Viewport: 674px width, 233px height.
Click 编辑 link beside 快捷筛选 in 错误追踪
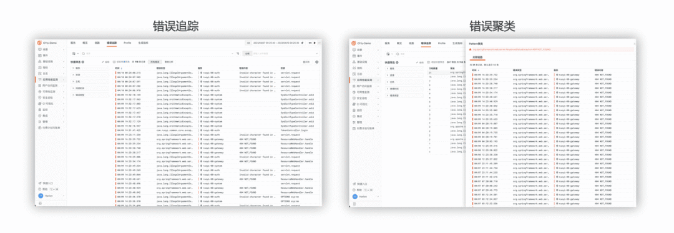(x=105, y=62)
